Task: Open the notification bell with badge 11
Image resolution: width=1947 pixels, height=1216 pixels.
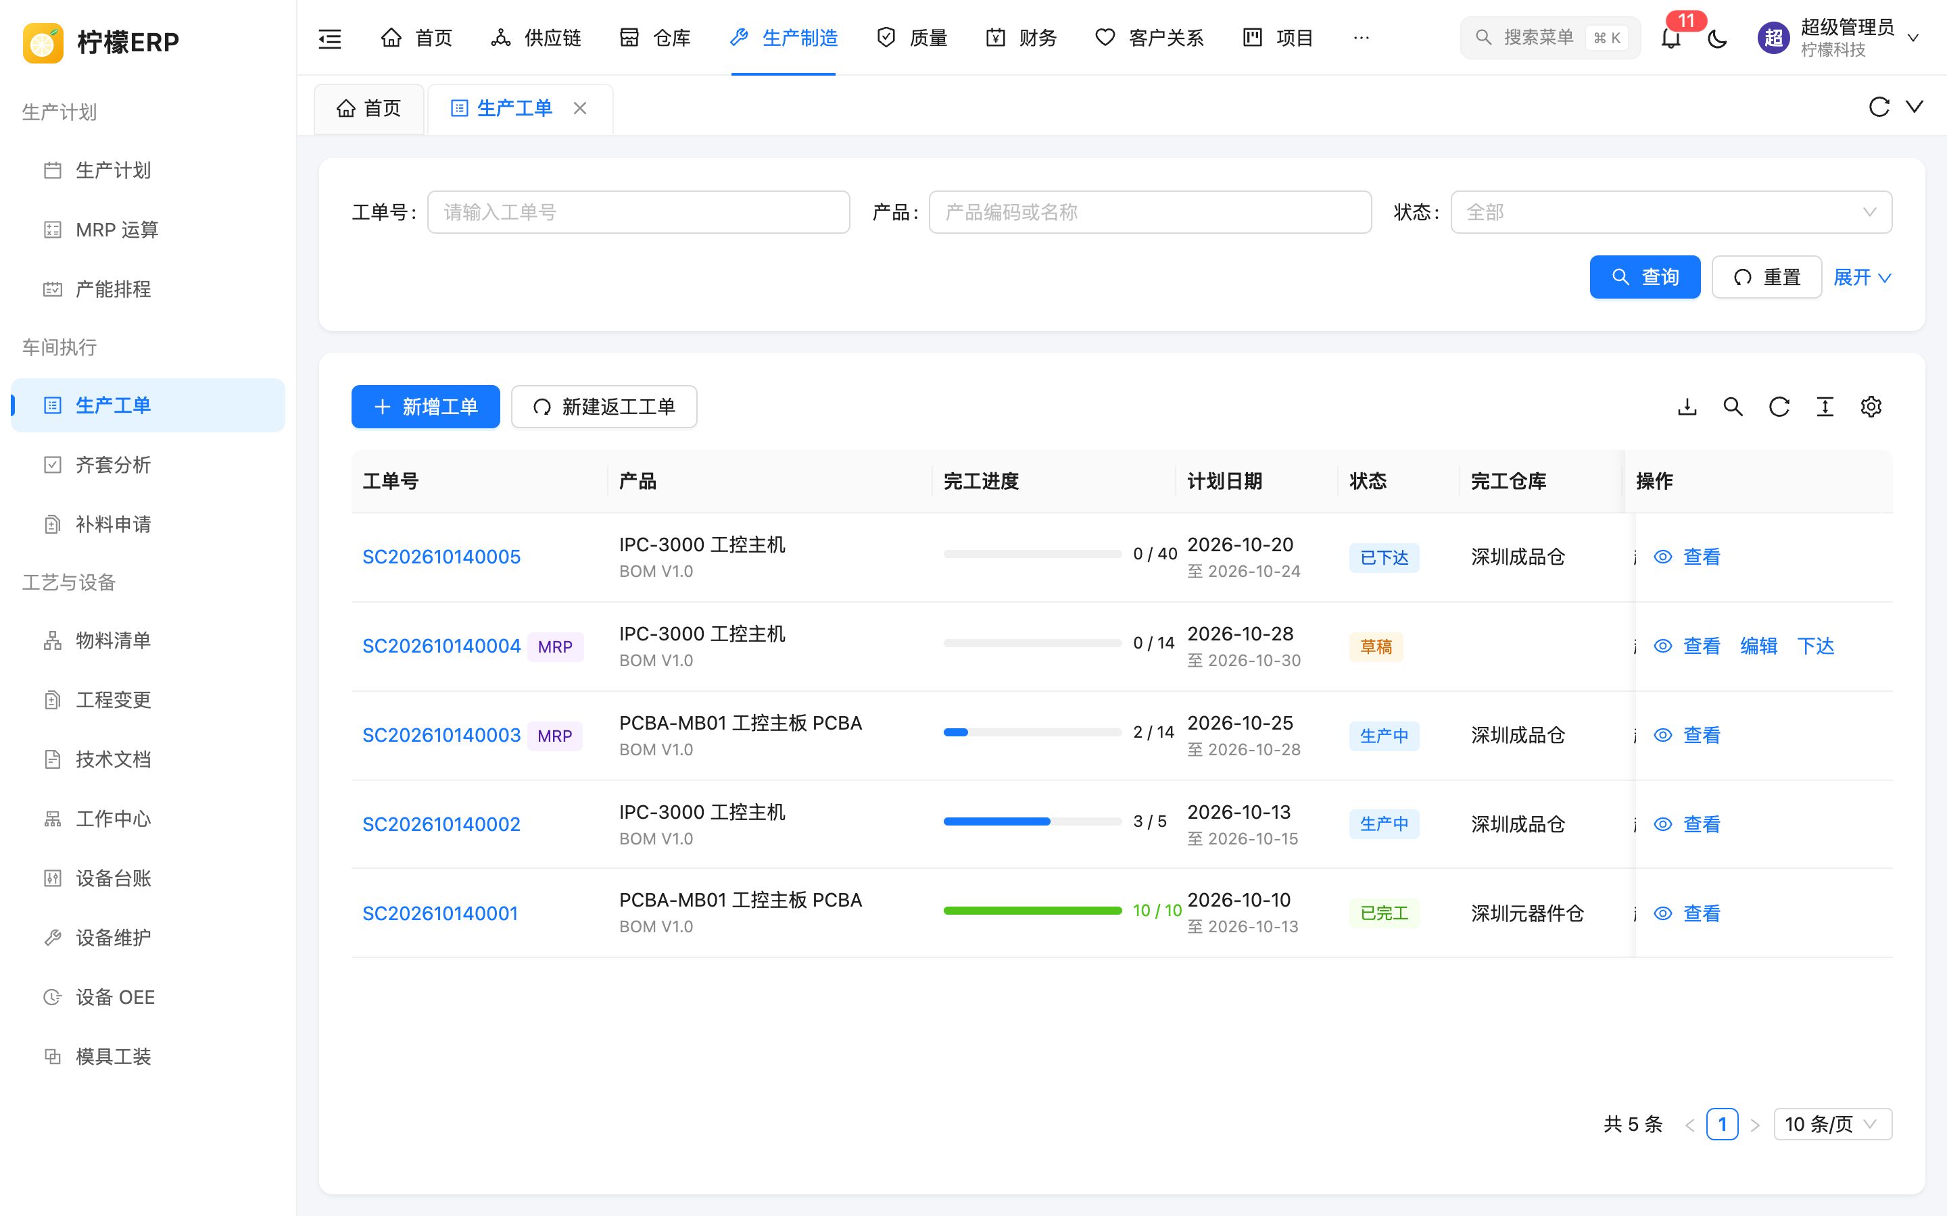Action: pyautogui.click(x=1671, y=38)
